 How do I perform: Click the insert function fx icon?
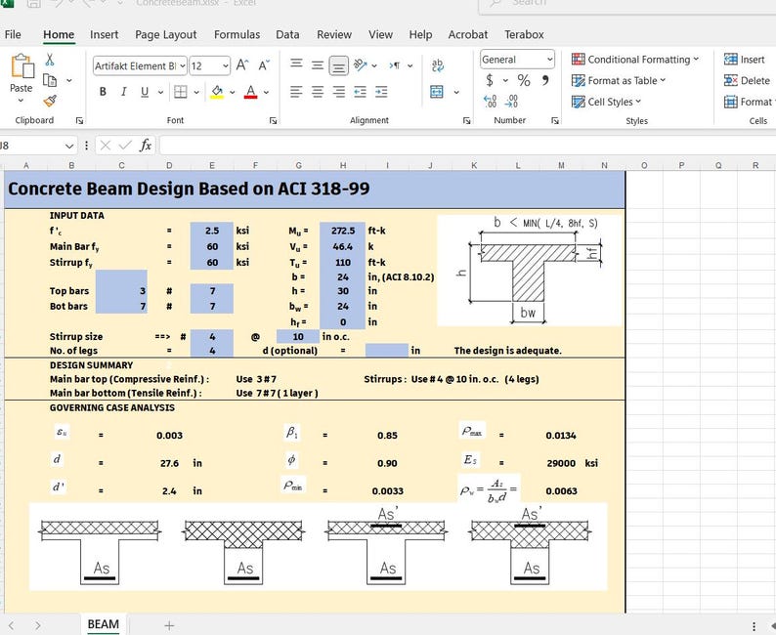tap(146, 146)
